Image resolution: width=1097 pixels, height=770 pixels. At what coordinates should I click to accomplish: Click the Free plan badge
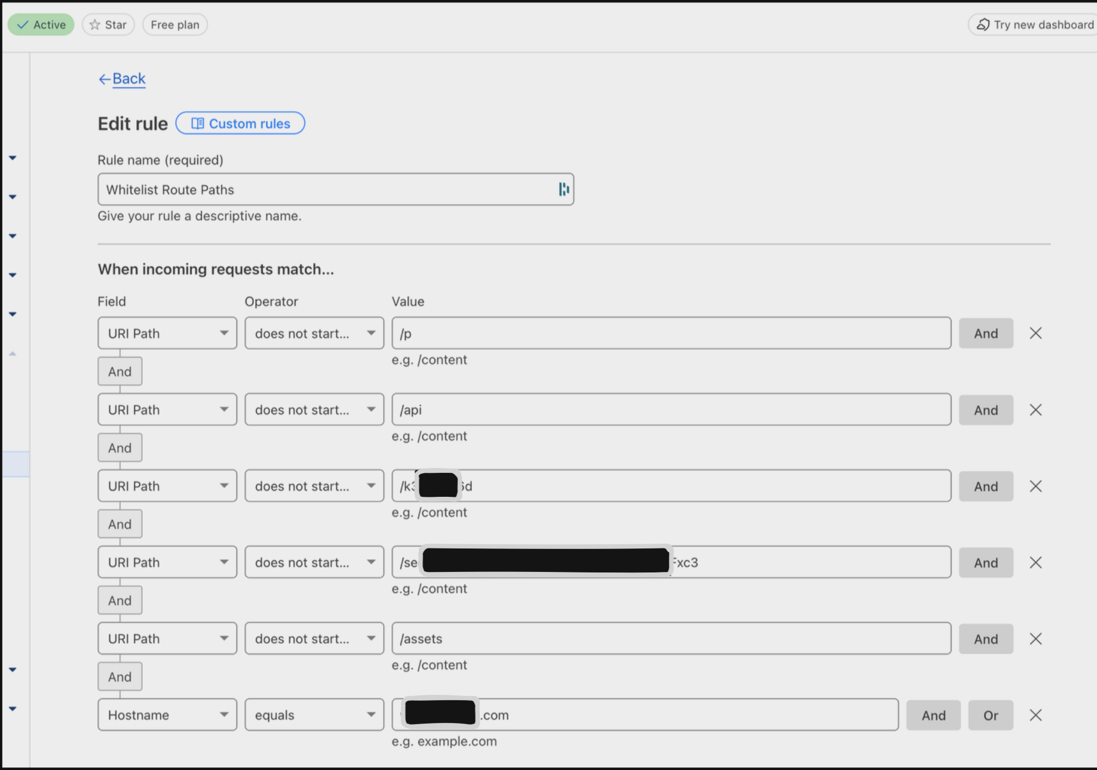(x=175, y=24)
